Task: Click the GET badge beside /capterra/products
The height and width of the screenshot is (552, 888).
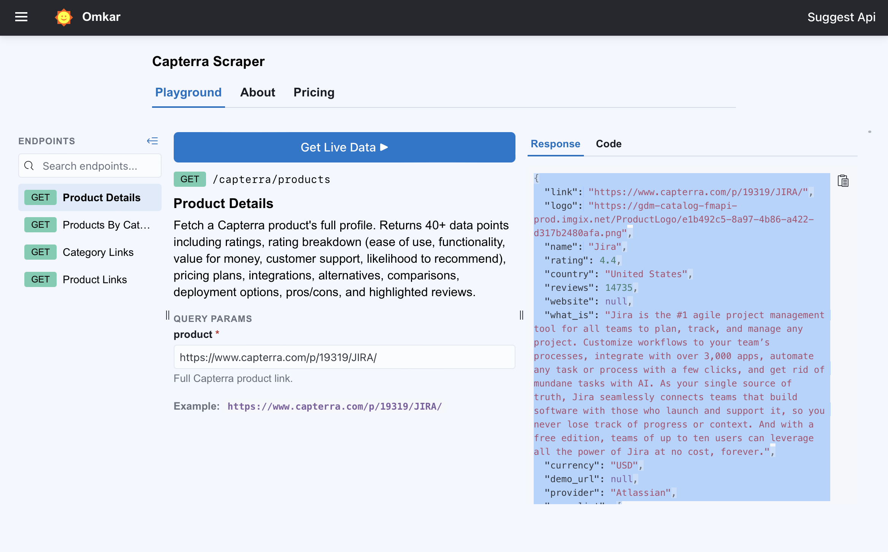Action: click(190, 179)
